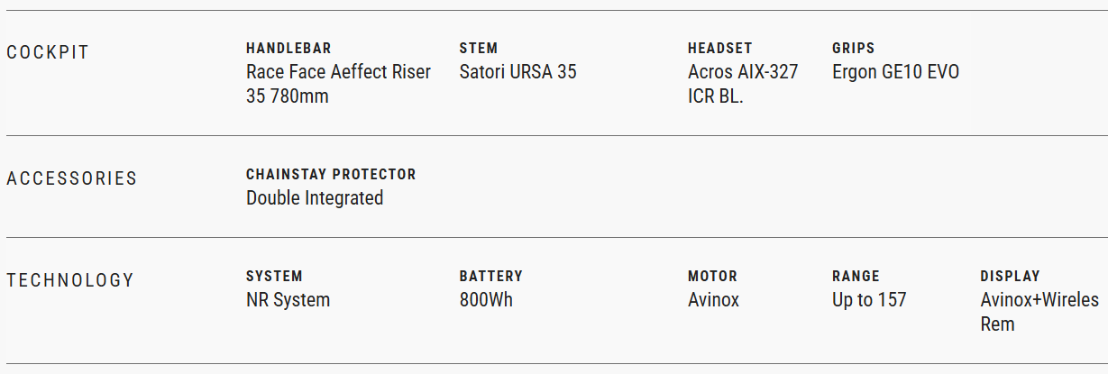Click the GRIPS spec label
The width and height of the screenshot is (1108, 374).
(x=853, y=49)
